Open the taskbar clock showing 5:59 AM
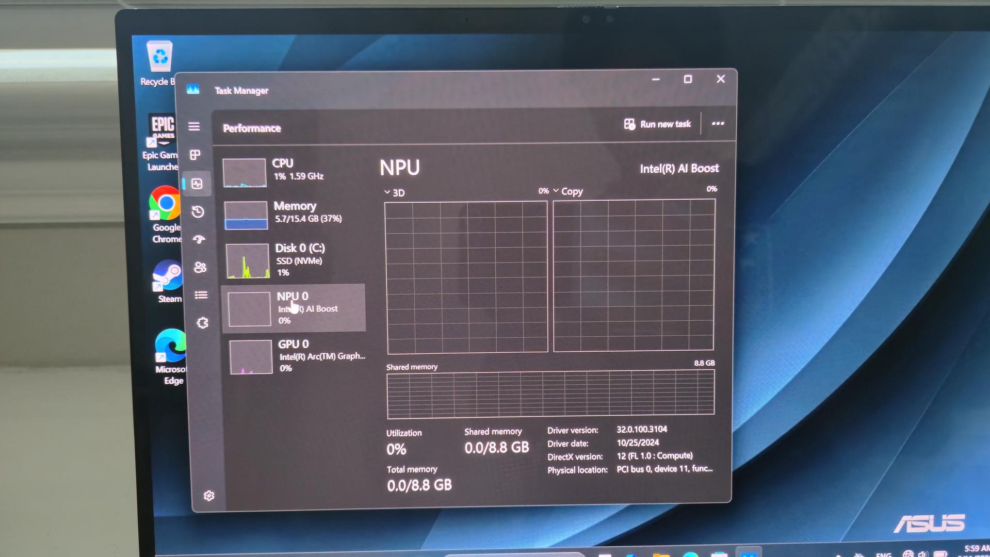Image resolution: width=990 pixels, height=557 pixels. (x=976, y=549)
